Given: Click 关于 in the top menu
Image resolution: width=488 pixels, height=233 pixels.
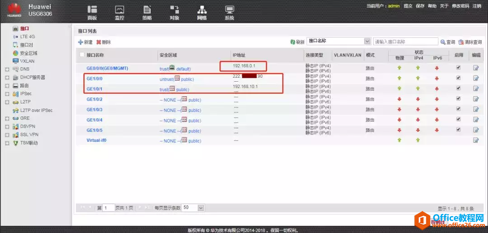Looking at the screenshot, I should [444, 6].
